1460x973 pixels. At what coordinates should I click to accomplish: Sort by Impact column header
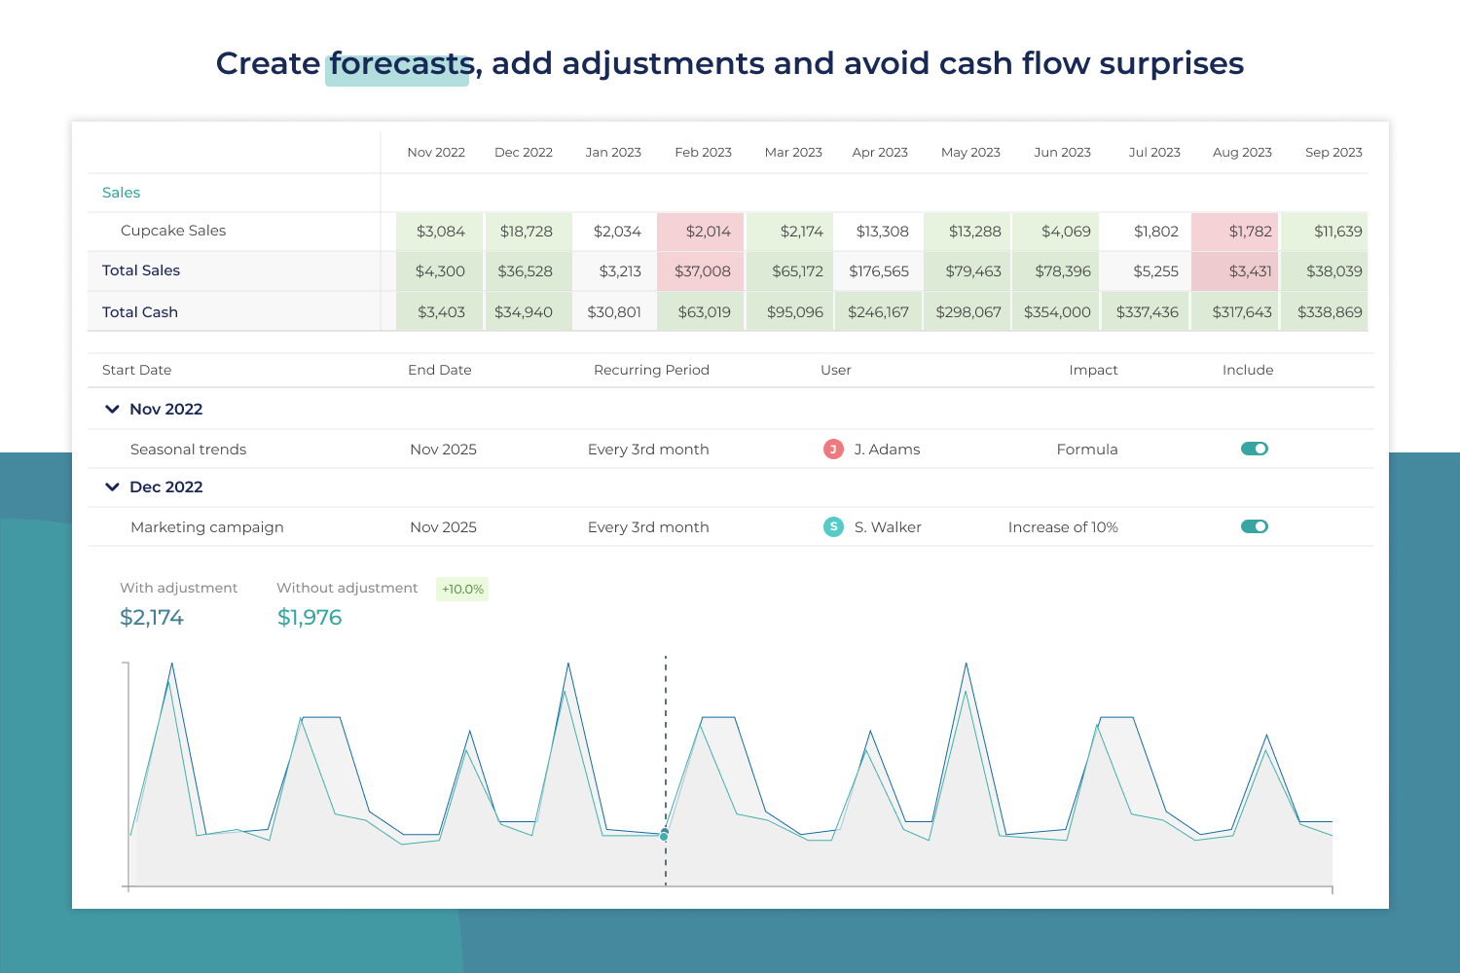1093,370
